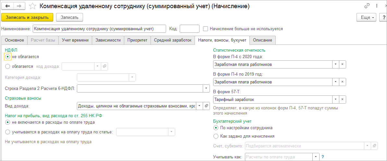The height and width of the screenshot is (161, 387).
Task: Click the 'Записать и закрыть' button
Action: coord(27,17)
